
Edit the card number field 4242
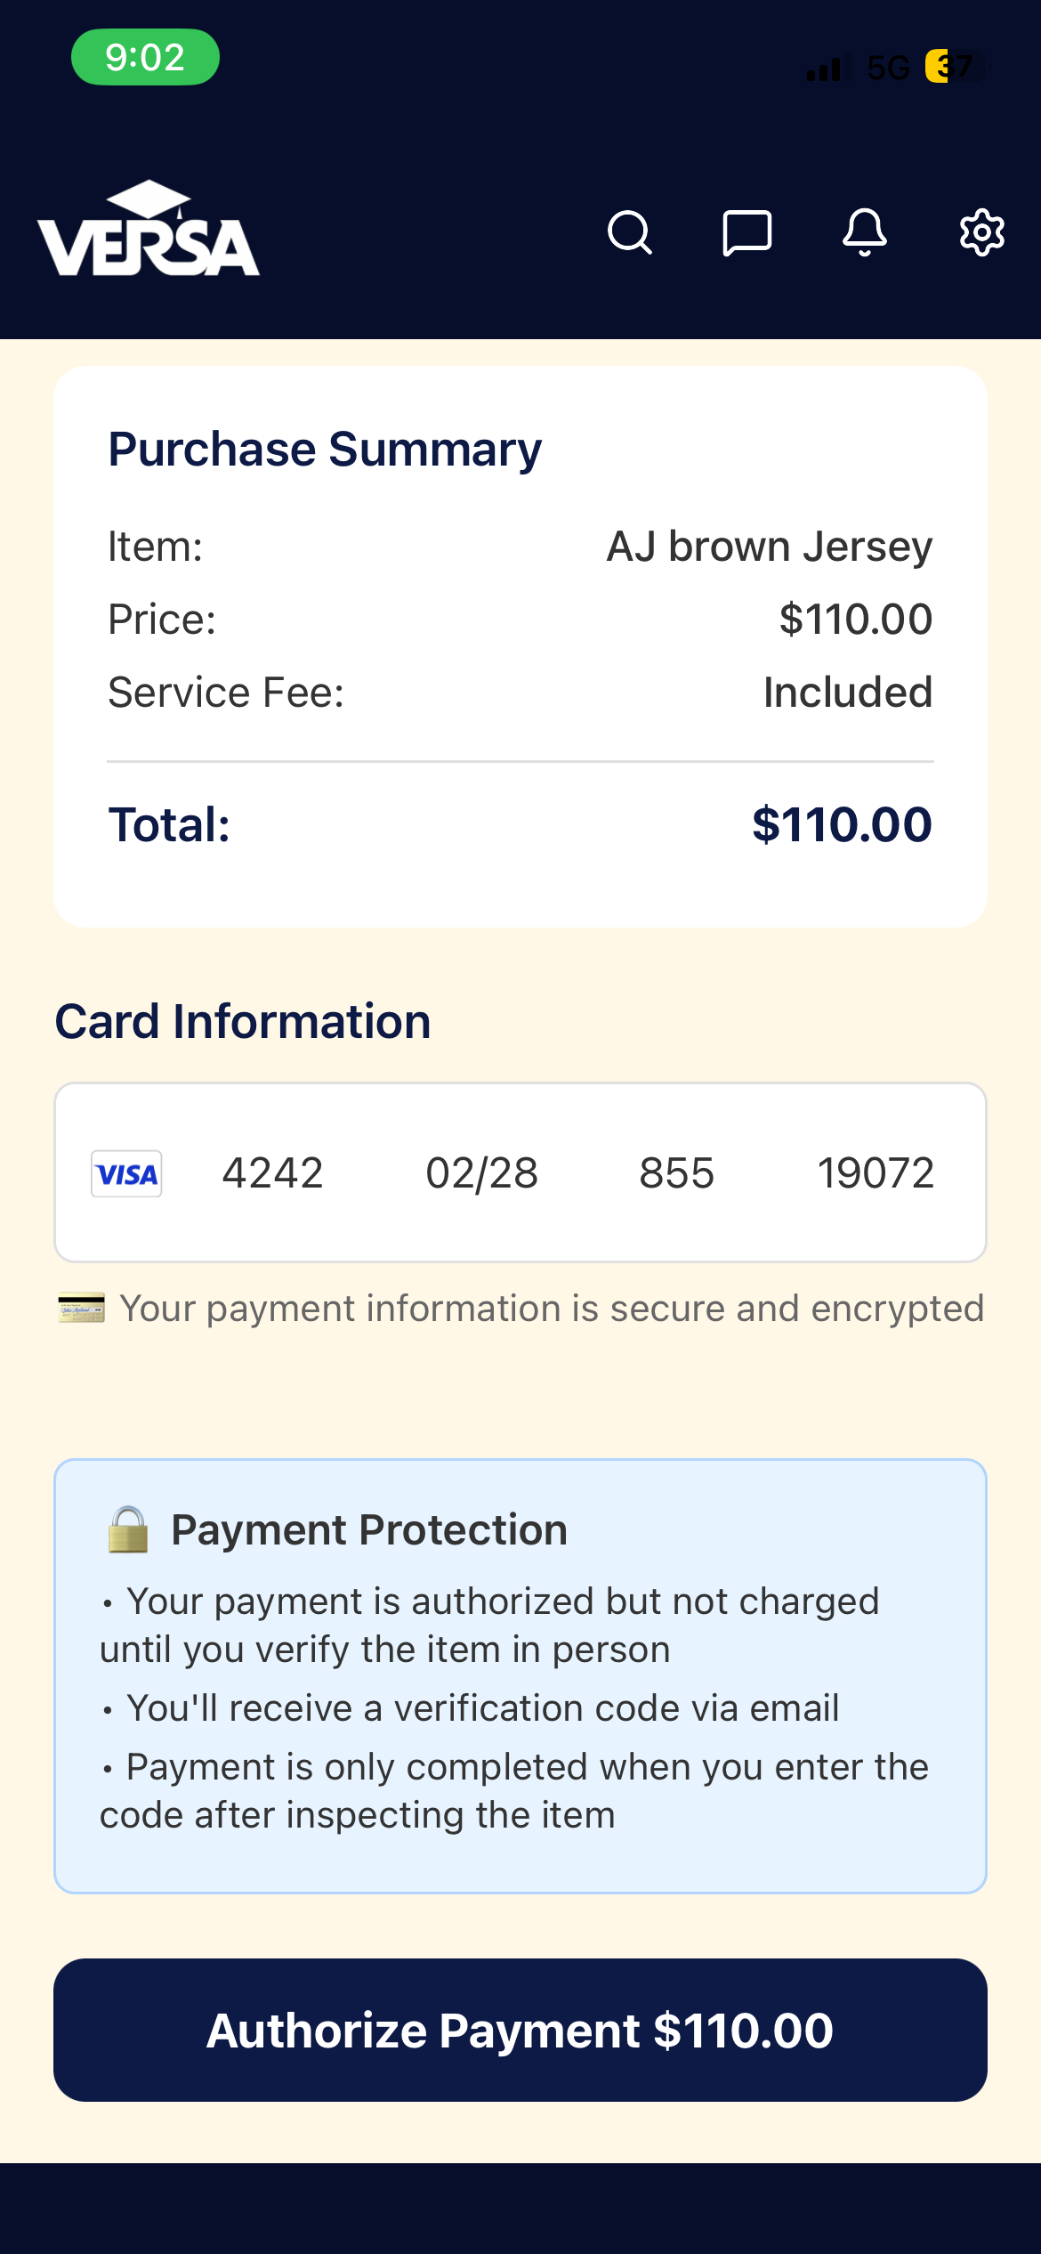[x=272, y=1172]
